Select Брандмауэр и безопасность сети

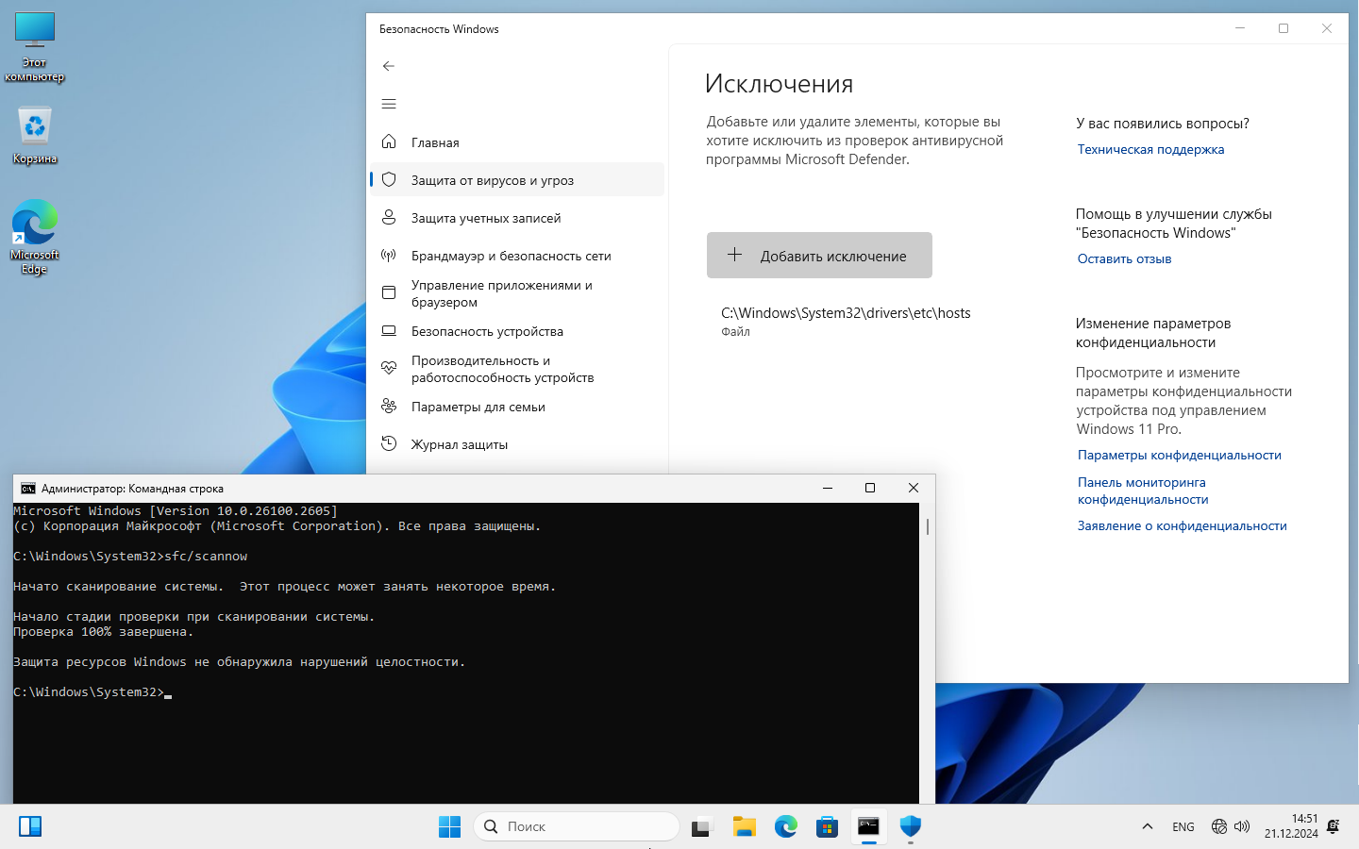pyautogui.click(x=517, y=255)
